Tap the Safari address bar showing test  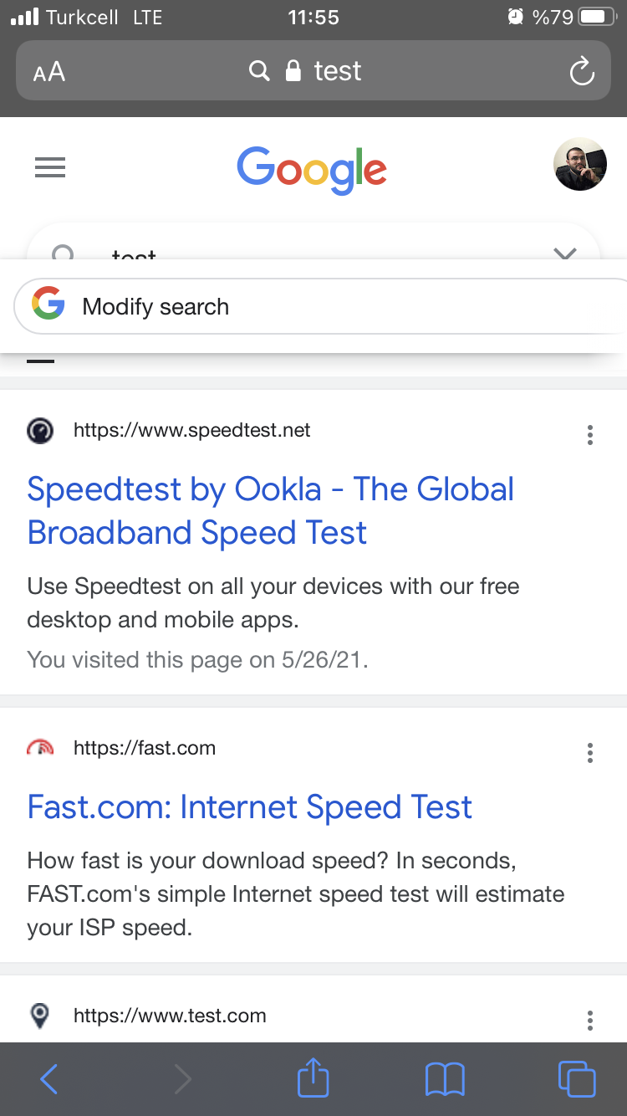click(x=313, y=71)
